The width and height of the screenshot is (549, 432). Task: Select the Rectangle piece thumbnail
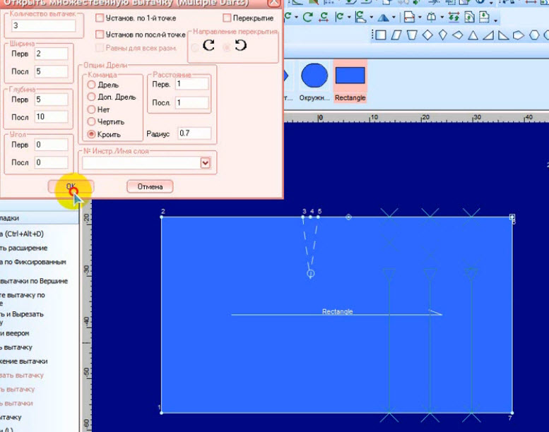pyautogui.click(x=350, y=81)
